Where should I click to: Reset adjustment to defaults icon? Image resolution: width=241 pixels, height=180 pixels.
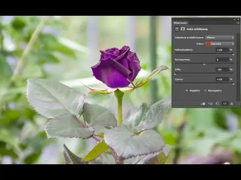pos(217,103)
